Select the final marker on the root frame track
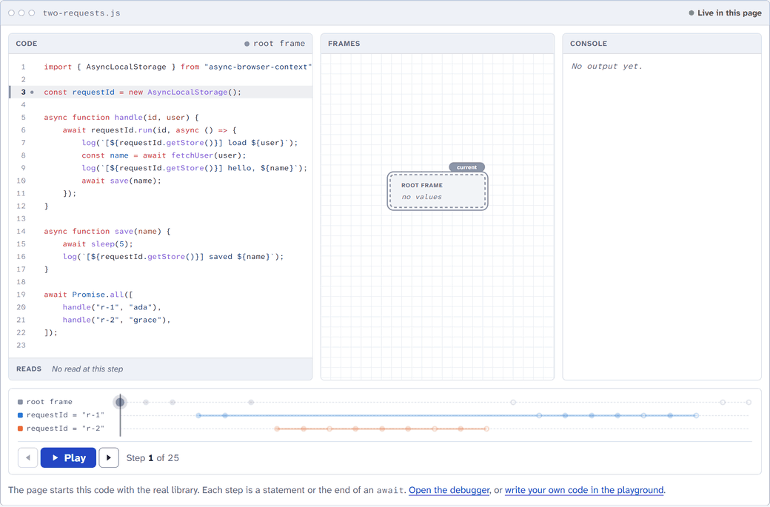The width and height of the screenshot is (770, 507). 749,403
